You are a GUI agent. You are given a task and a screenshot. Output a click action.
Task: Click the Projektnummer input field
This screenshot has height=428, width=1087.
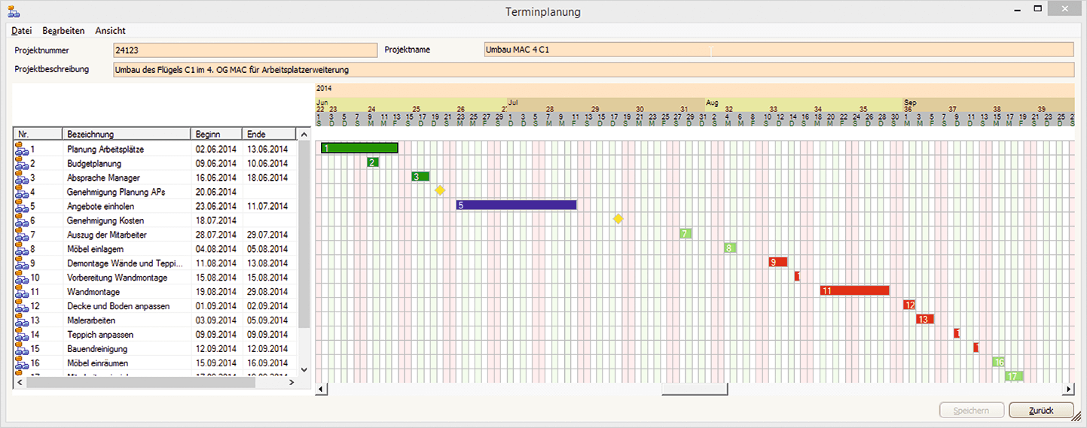pyautogui.click(x=245, y=50)
